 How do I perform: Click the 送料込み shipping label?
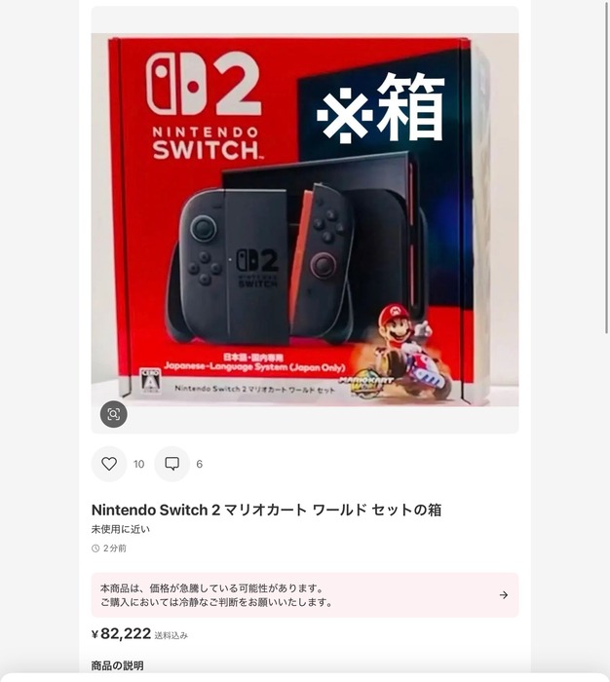click(171, 635)
